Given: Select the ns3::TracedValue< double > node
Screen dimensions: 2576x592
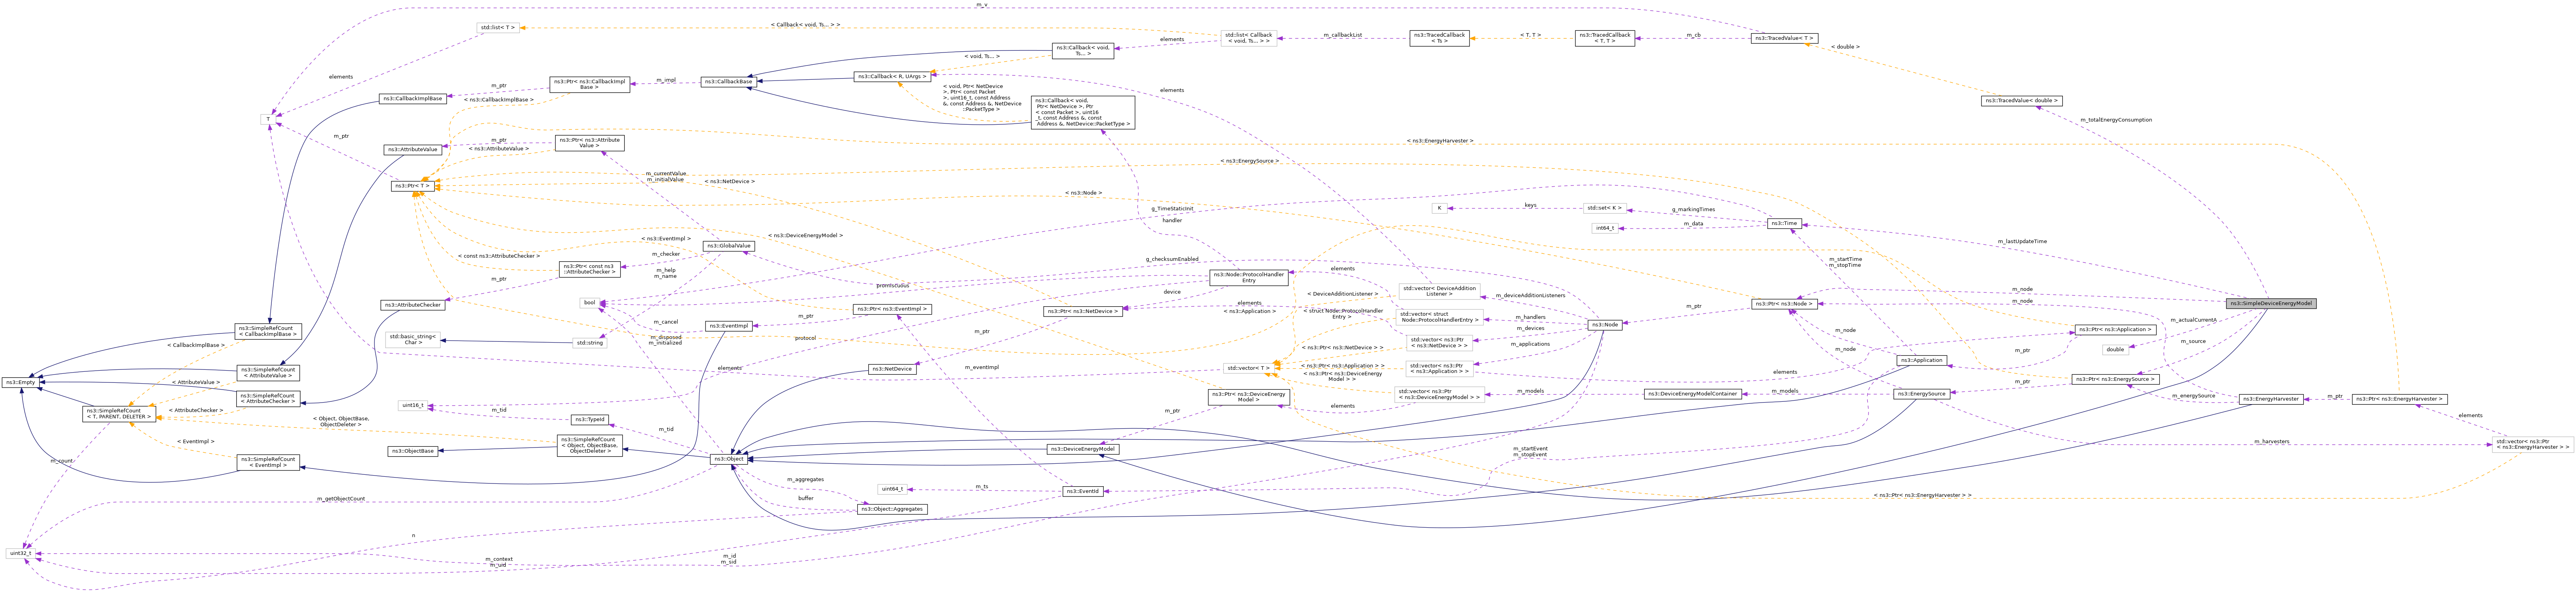Looking at the screenshot, I should click(x=2021, y=101).
